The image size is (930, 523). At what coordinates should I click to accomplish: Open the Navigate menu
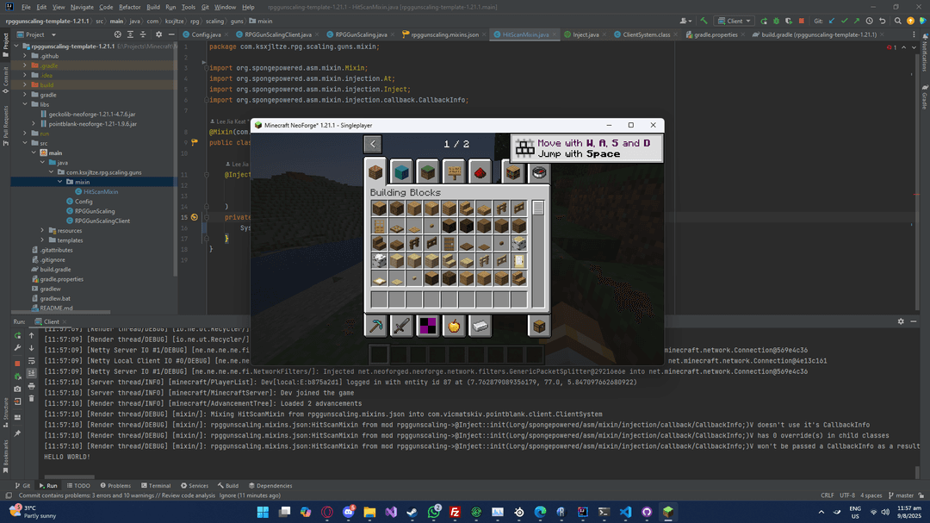pos(82,7)
